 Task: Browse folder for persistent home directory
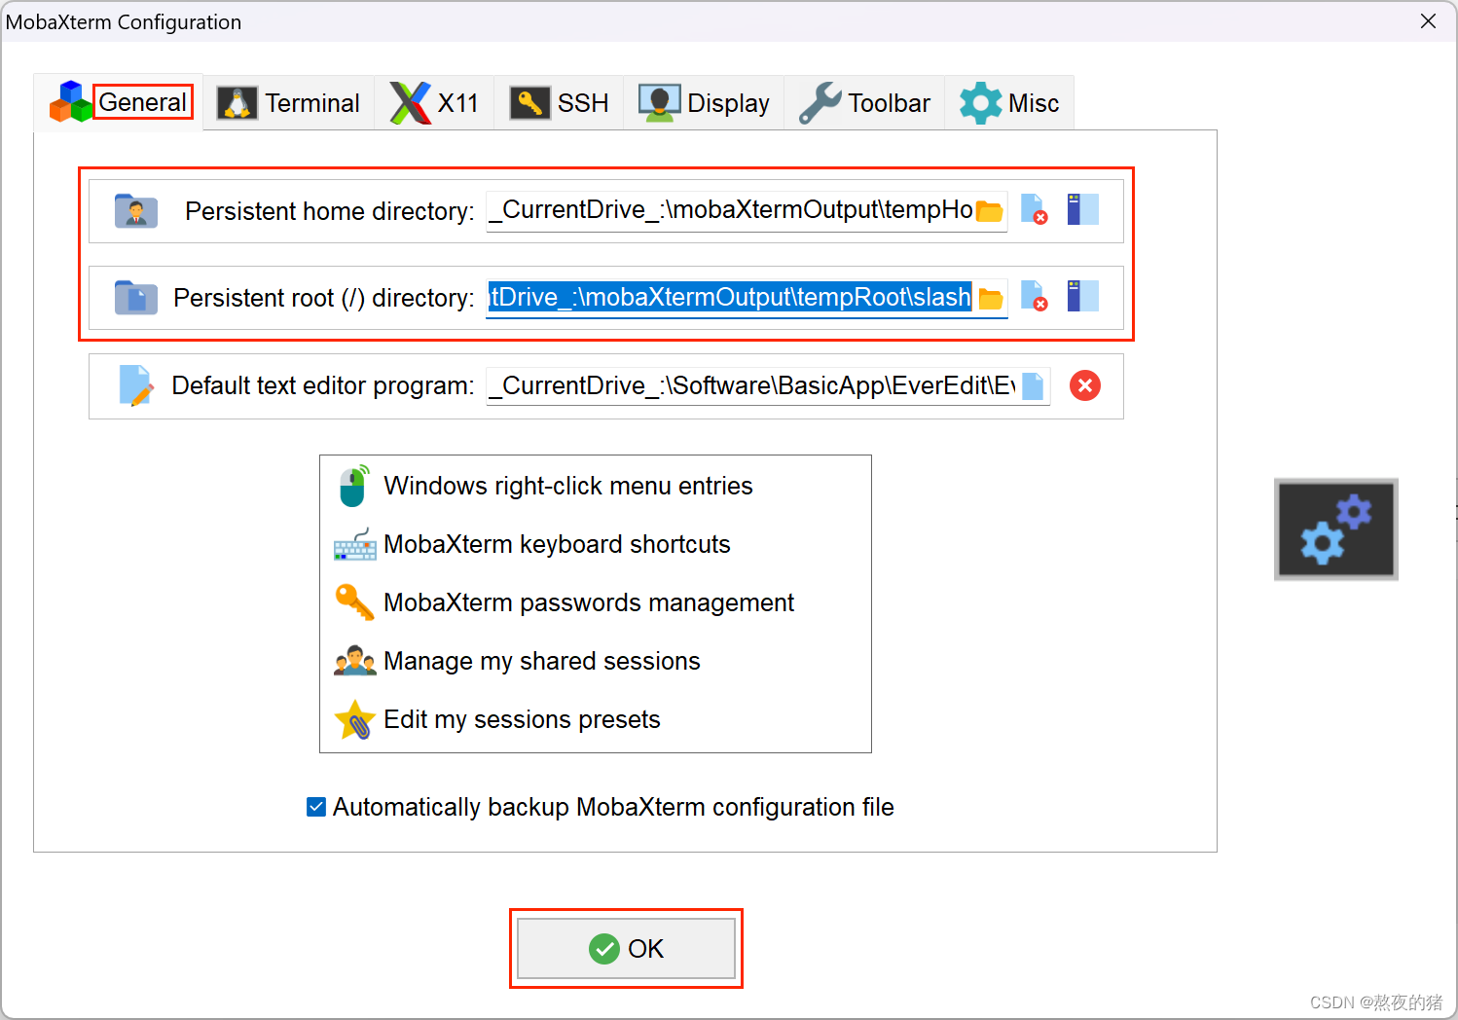[x=990, y=211]
